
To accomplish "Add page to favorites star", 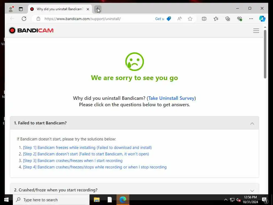I will pos(190,19).
